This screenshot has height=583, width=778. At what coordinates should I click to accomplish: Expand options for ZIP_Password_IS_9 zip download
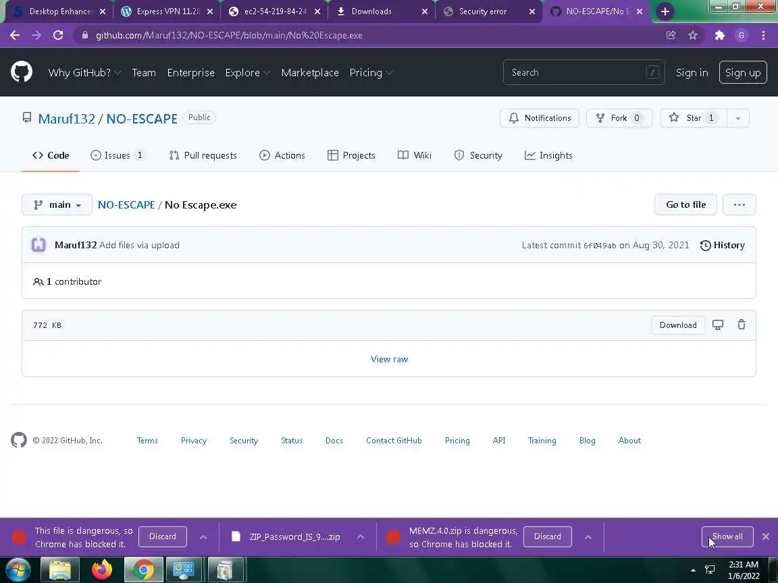pyautogui.click(x=361, y=537)
